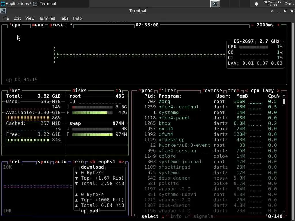Click the process list scrollbar handle

pyautogui.click(x=284, y=102)
